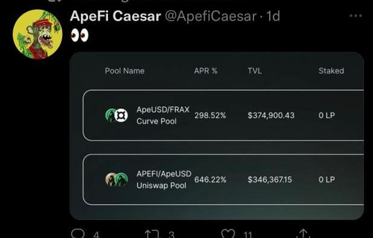Click the ApeUSD/FRAX token pair icon
The image size is (373, 238).
pos(116,115)
